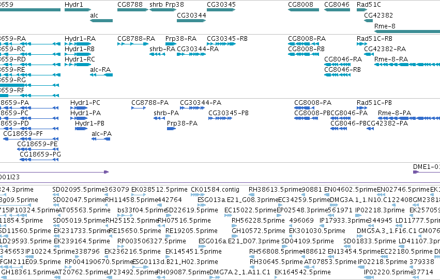Viewport: 440px width, 280px height.
Task: Pick the Prp38 gene label
Action: 175,5
